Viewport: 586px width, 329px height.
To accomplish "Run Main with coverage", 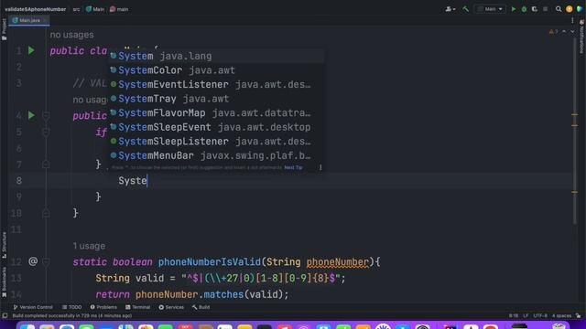I will [535, 9].
